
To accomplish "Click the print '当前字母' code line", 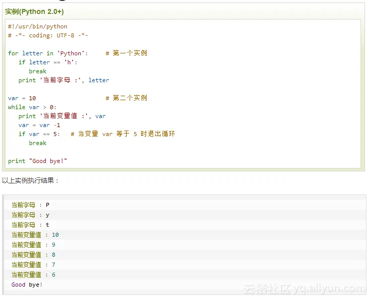I will pyautogui.click(x=64, y=80).
